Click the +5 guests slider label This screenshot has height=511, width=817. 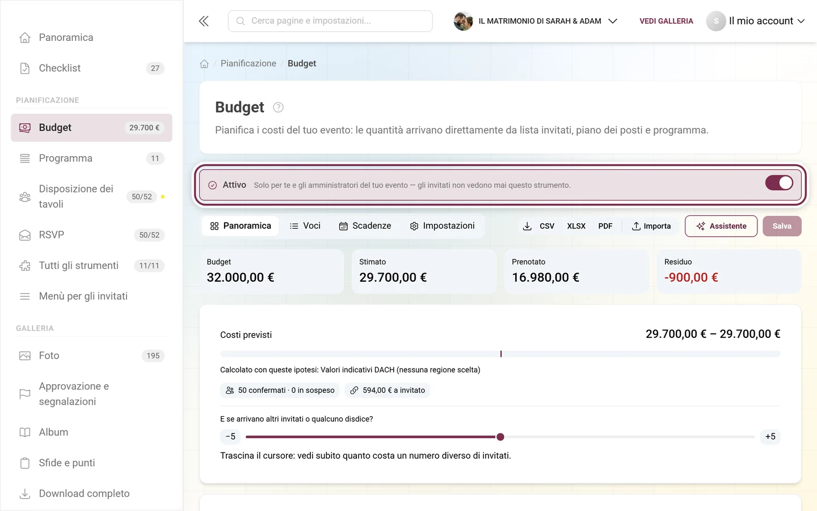click(770, 437)
